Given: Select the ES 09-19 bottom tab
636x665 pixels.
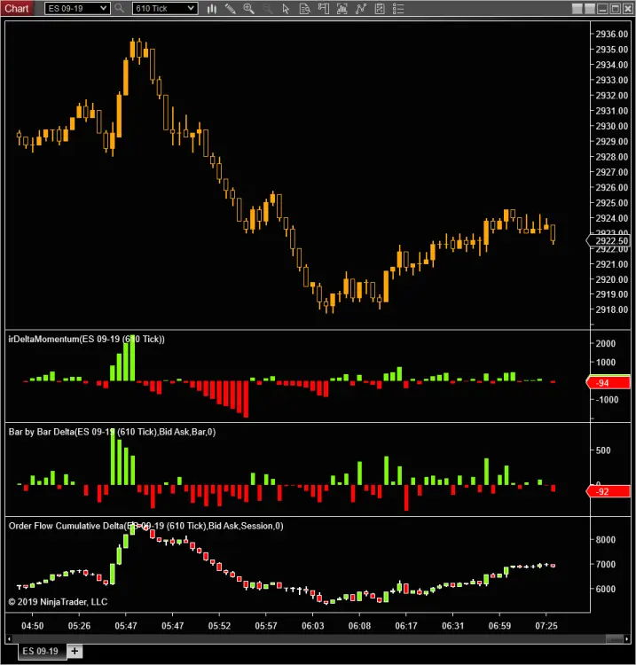Looking at the screenshot, I should [x=40, y=651].
